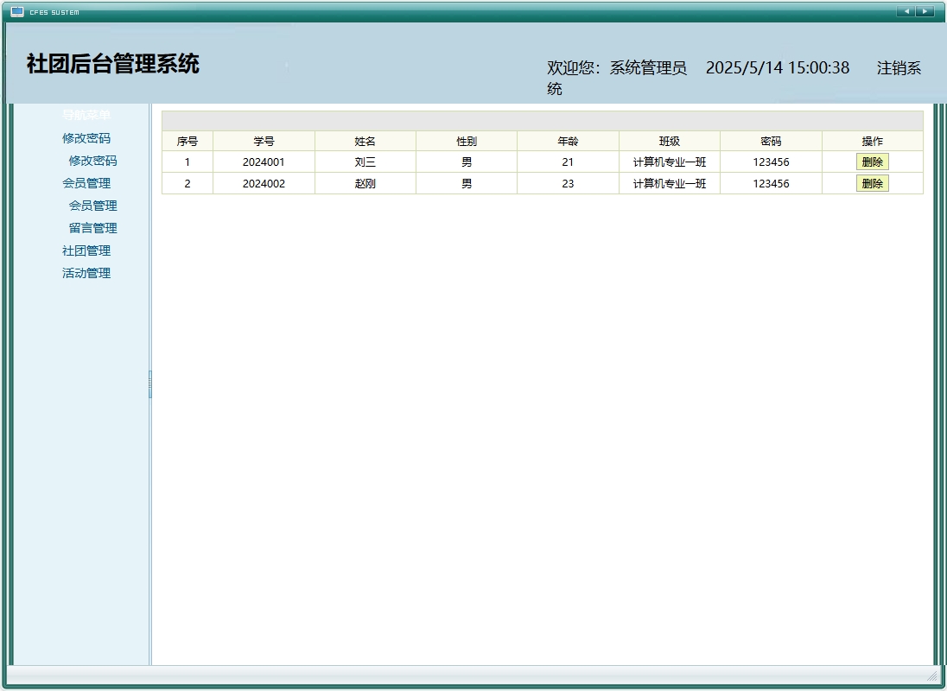Click 注销系统 to log out
This screenshot has height=691, width=947.
(899, 67)
